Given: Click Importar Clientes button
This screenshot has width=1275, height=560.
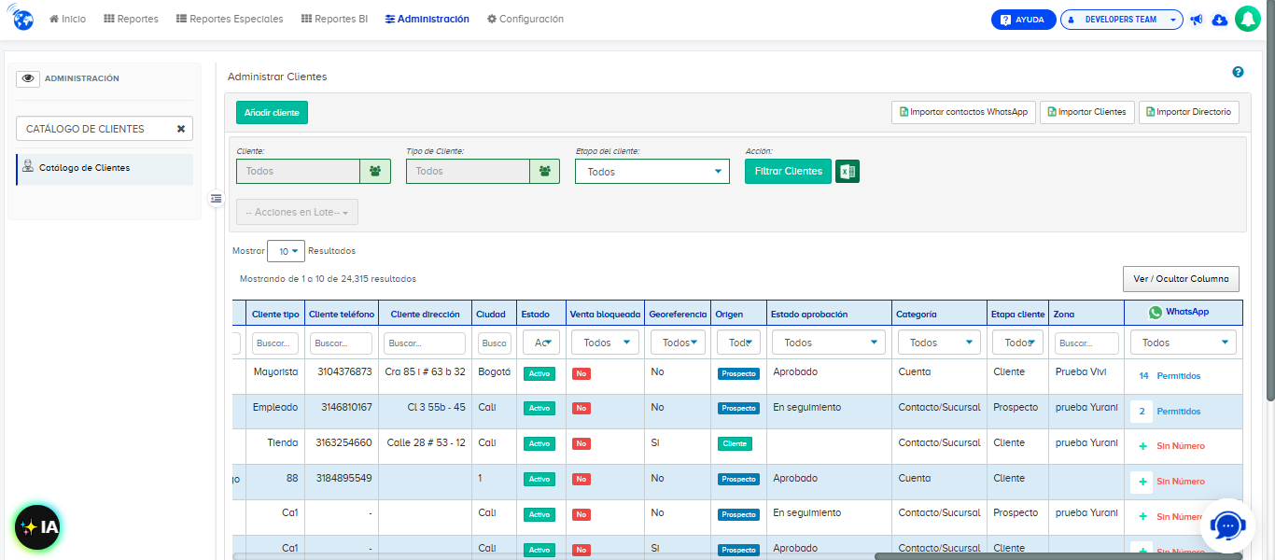Looking at the screenshot, I should [1087, 112].
